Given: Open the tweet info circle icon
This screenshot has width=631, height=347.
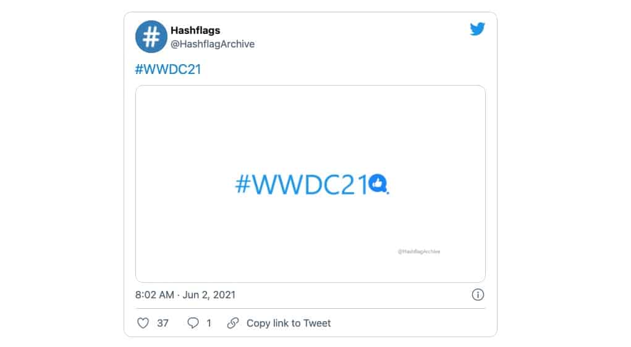Looking at the screenshot, I should (478, 295).
